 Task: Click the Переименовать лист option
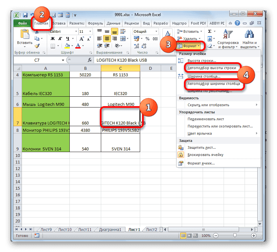pos(207,119)
